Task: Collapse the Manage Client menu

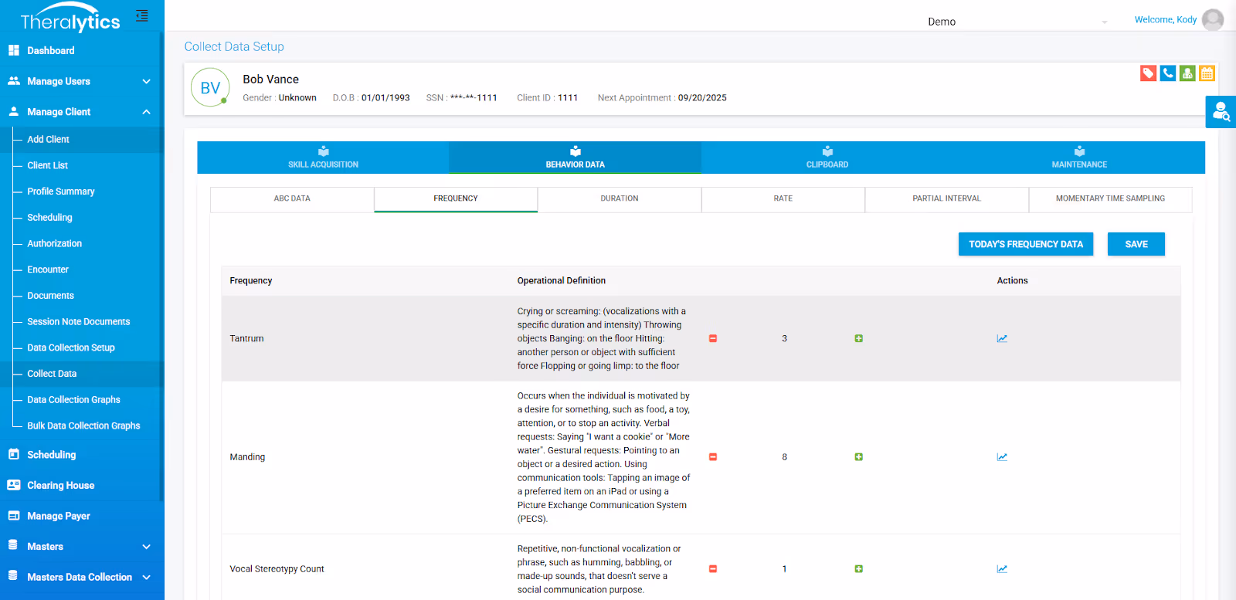Action: click(82, 112)
